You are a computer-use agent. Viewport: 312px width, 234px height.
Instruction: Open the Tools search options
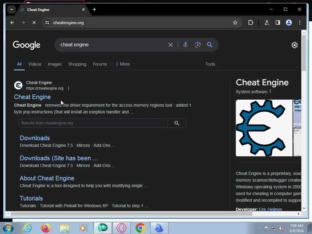pyautogui.click(x=210, y=64)
